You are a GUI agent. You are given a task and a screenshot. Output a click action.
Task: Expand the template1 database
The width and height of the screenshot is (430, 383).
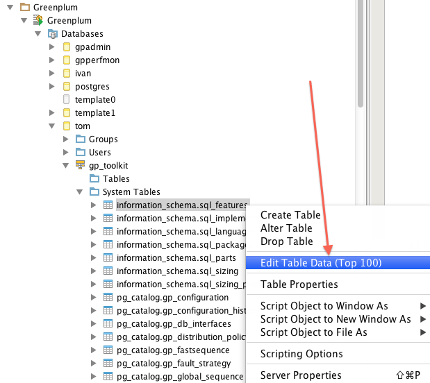pos(51,112)
